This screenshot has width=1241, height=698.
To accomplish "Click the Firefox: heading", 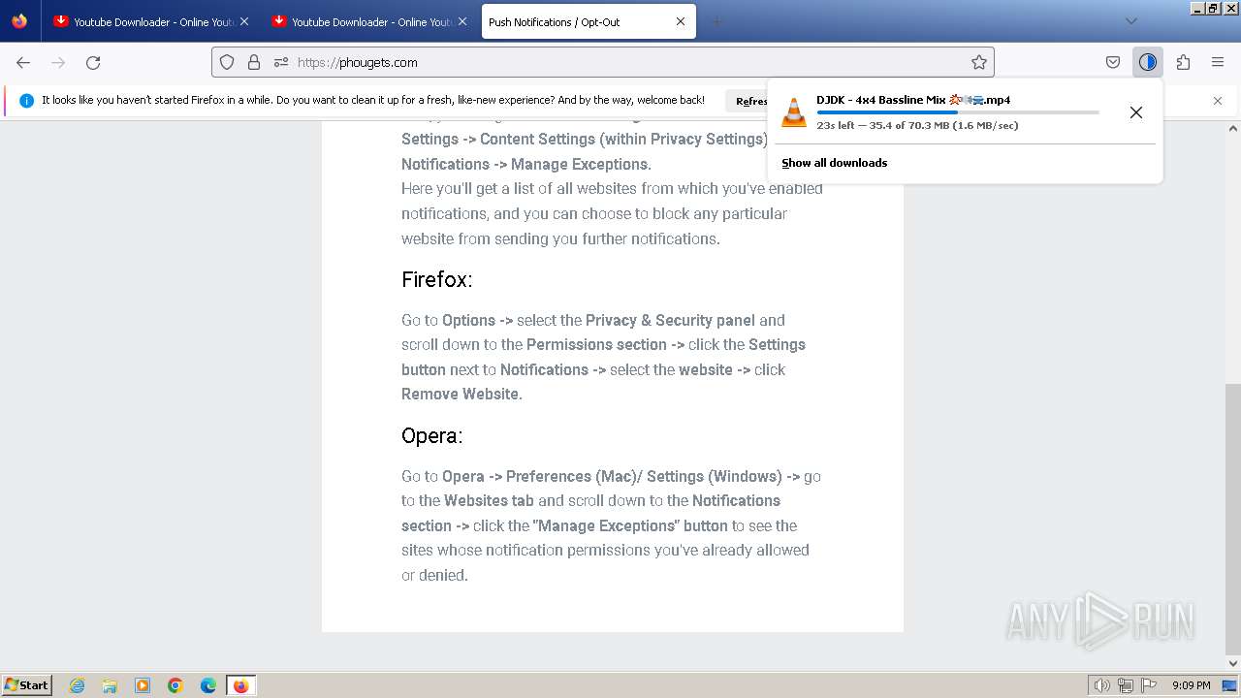I will (x=437, y=279).
